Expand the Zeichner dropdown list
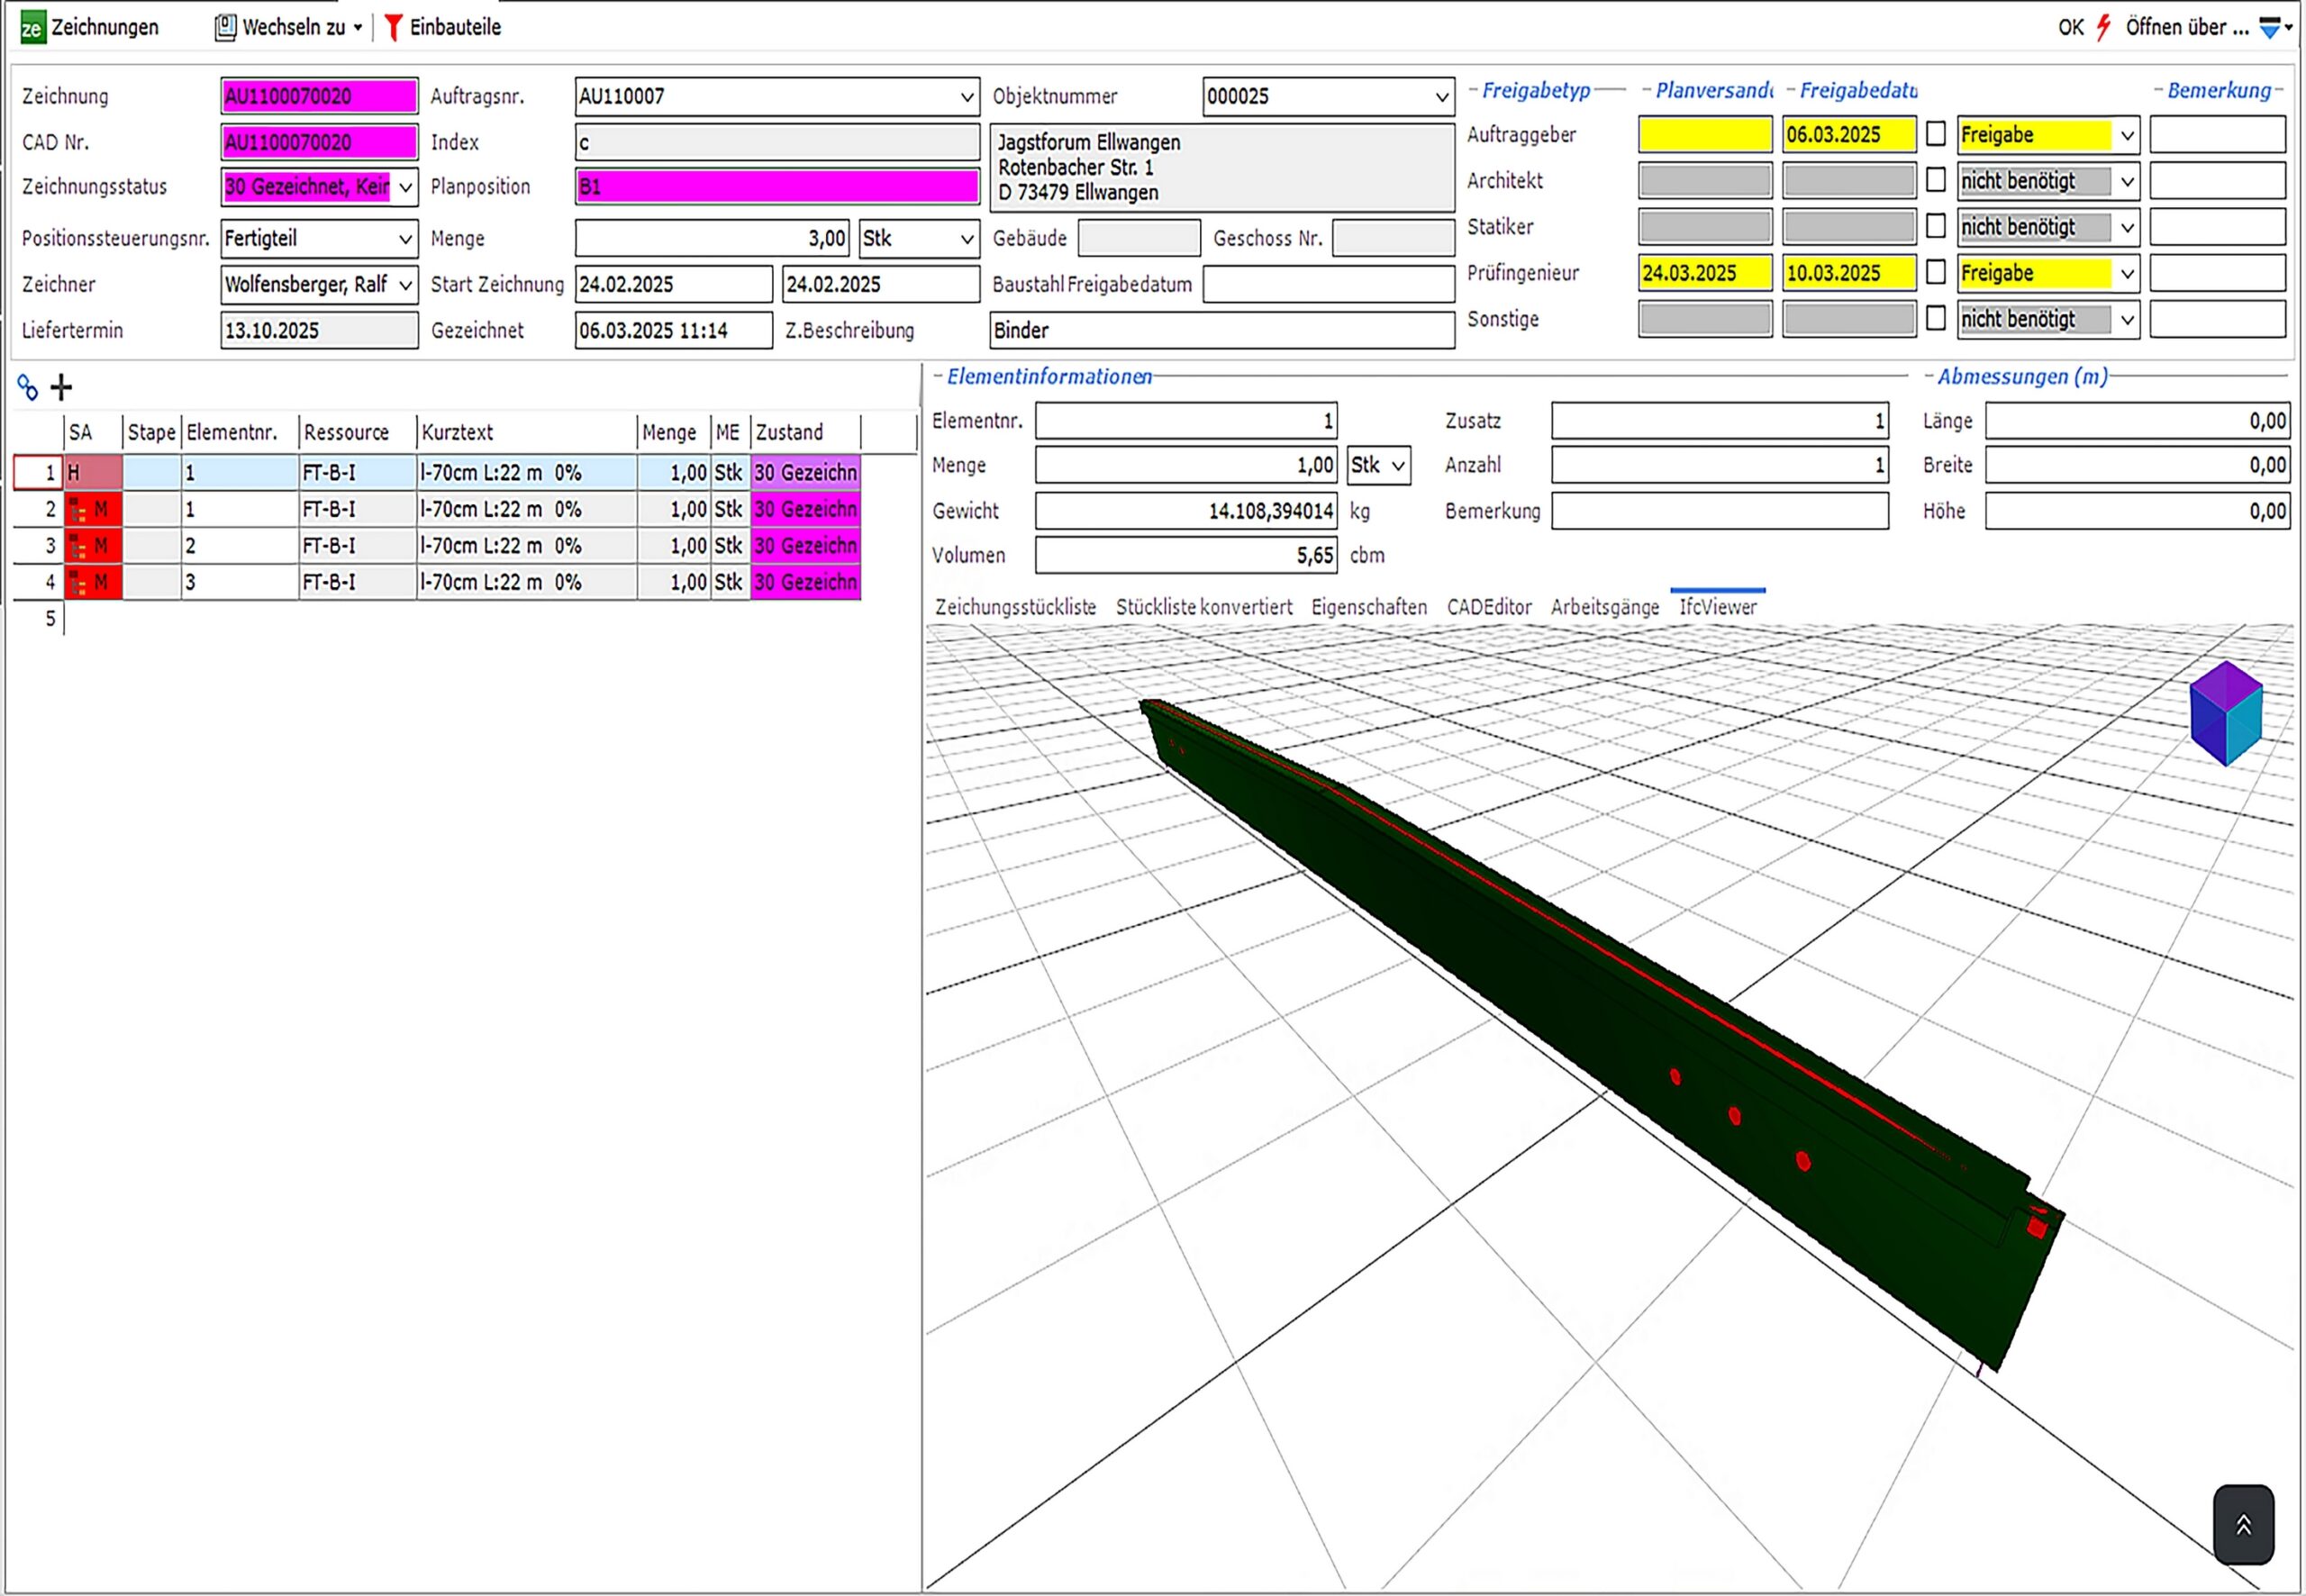Viewport: 2306px width, 1596px height. coord(405,285)
